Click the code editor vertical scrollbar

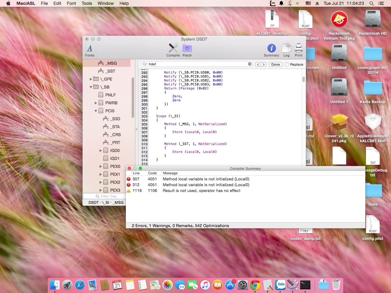tap(303, 79)
